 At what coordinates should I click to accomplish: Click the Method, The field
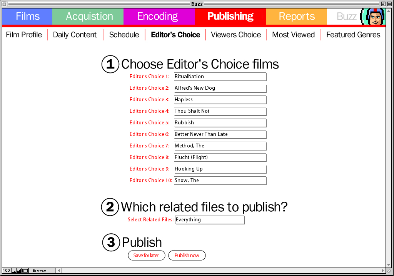click(220, 146)
